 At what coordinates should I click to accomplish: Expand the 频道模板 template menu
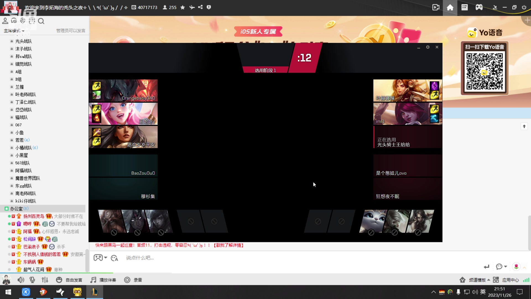click(x=479, y=280)
